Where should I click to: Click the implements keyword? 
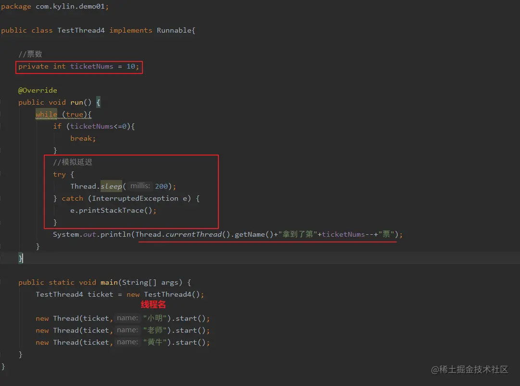[131, 30]
